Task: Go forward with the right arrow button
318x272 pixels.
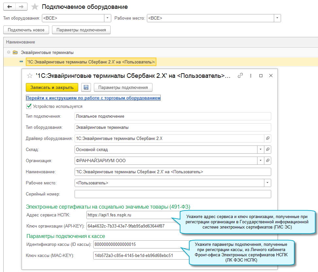Action: point(21,7)
